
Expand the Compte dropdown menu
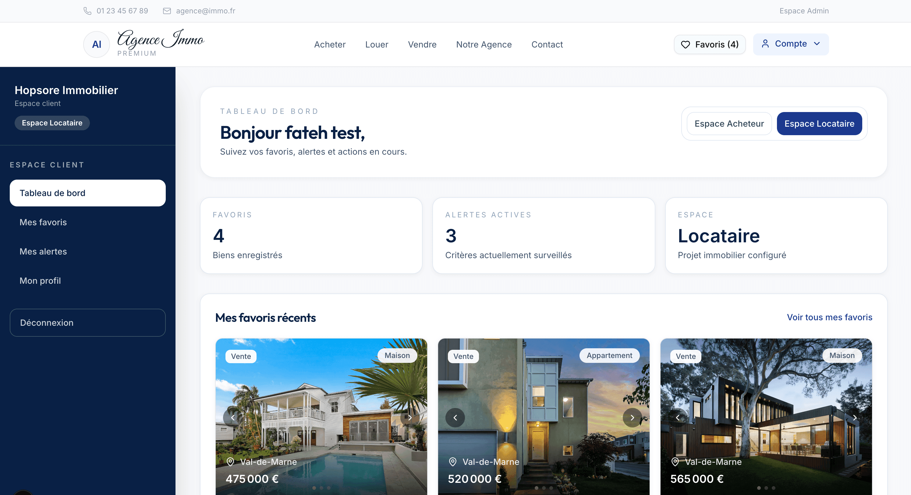click(817, 44)
